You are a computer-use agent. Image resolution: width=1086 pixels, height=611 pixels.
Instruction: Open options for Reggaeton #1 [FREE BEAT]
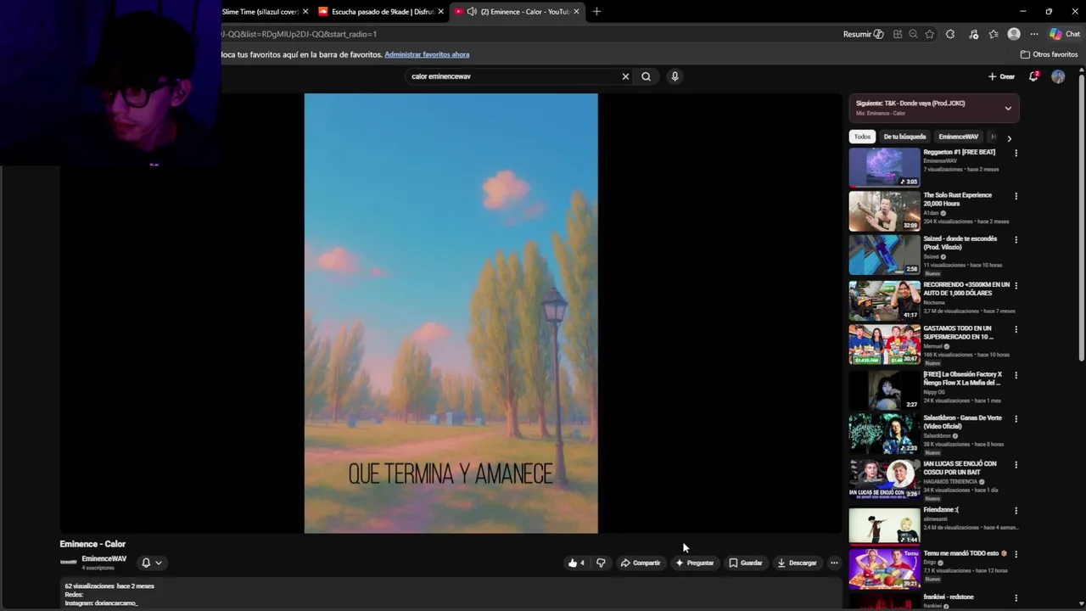[1016, 154]
